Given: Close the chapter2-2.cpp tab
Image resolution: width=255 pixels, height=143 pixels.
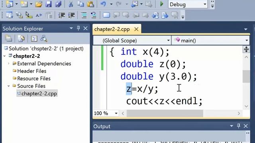Looking at the screenshot, I should tap(136, 29).
